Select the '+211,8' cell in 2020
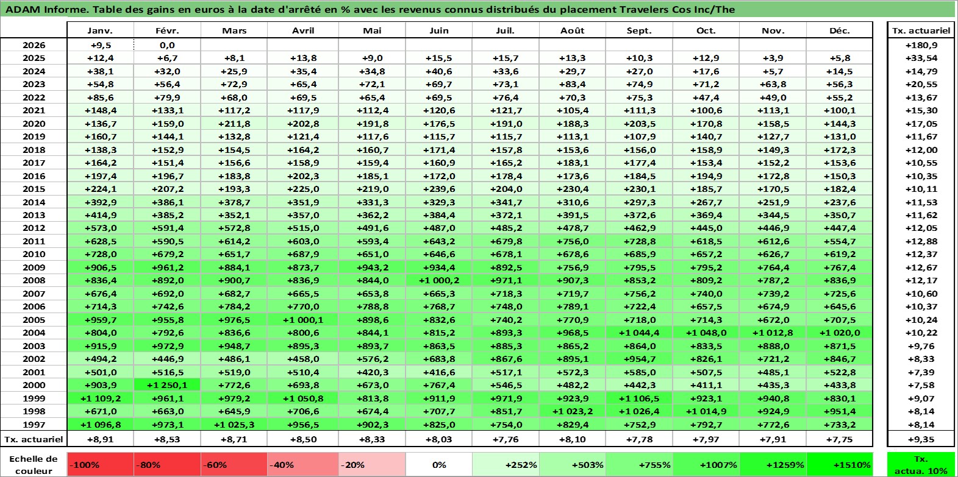958x477 pixels. pos(234,124)
